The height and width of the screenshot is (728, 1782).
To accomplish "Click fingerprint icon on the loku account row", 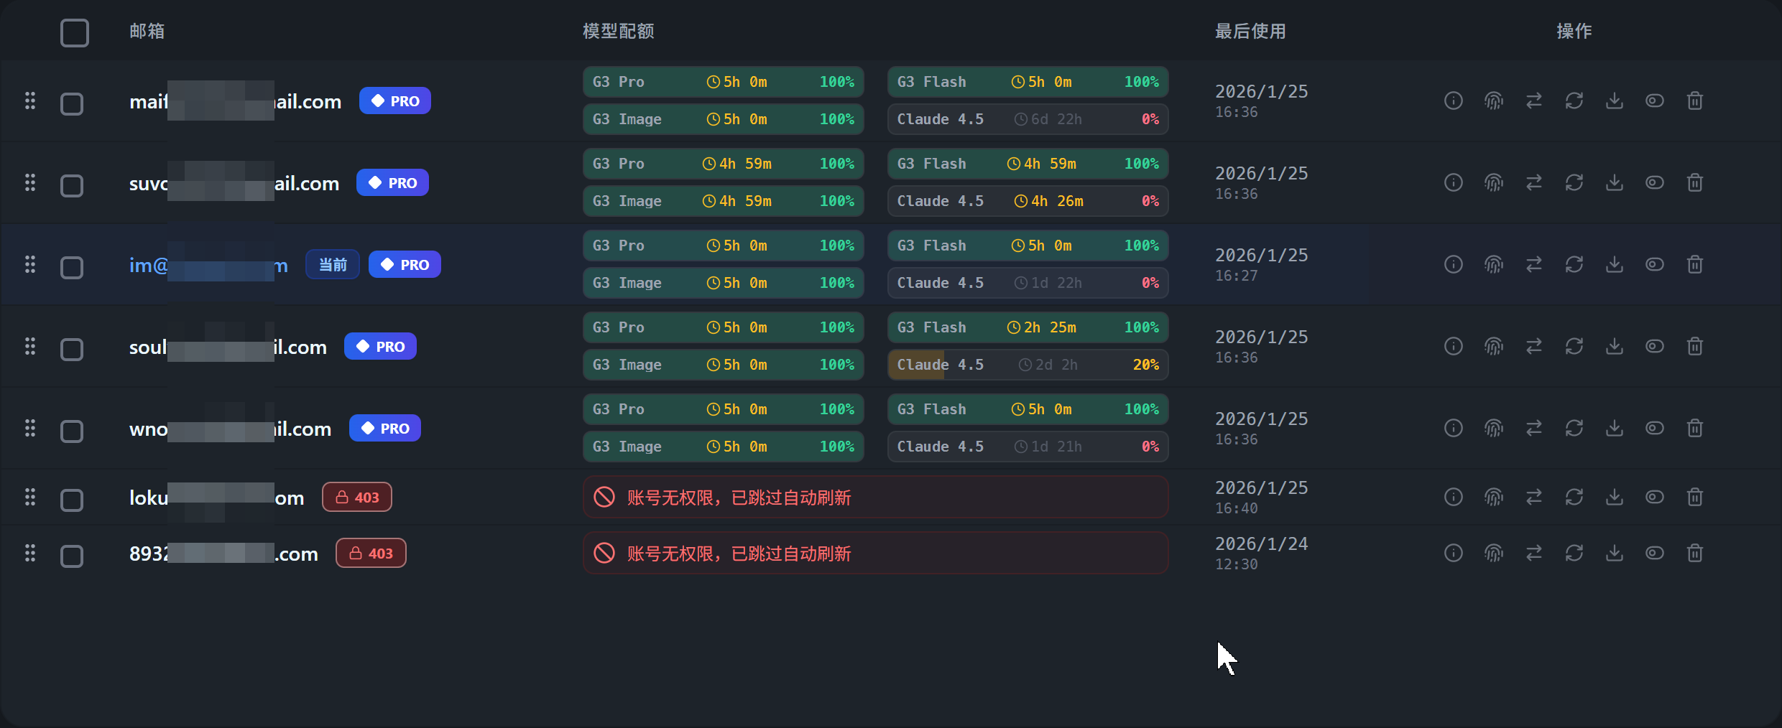I will click(x=1494, y=498).
